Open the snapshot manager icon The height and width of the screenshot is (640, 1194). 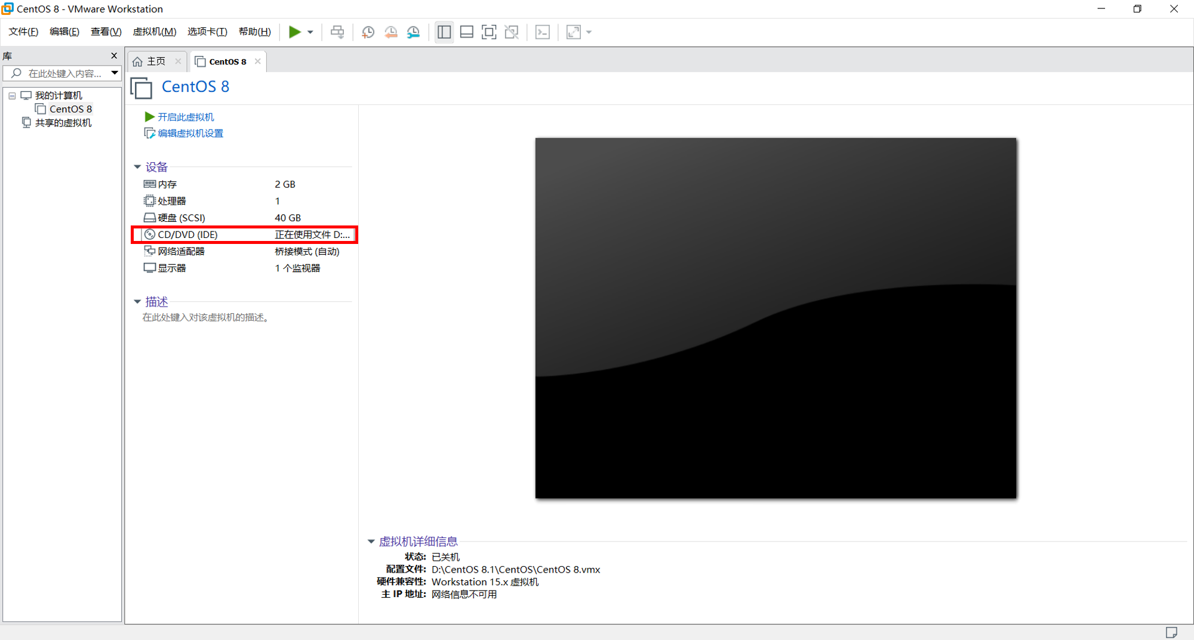point(413,32)
